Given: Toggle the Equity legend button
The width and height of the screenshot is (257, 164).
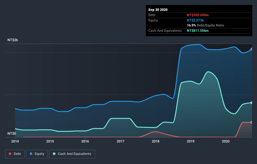Looking at the screenshot, I should [37, 154].
